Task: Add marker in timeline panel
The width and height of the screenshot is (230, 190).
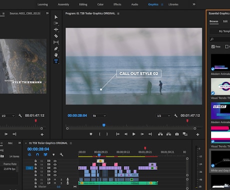Action: click(x=53, y=154)
